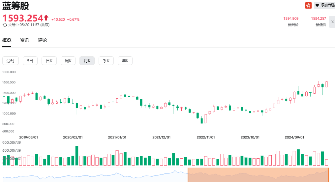Switch to the 评论 tab

pyautogui.click(x=42, y=40)
